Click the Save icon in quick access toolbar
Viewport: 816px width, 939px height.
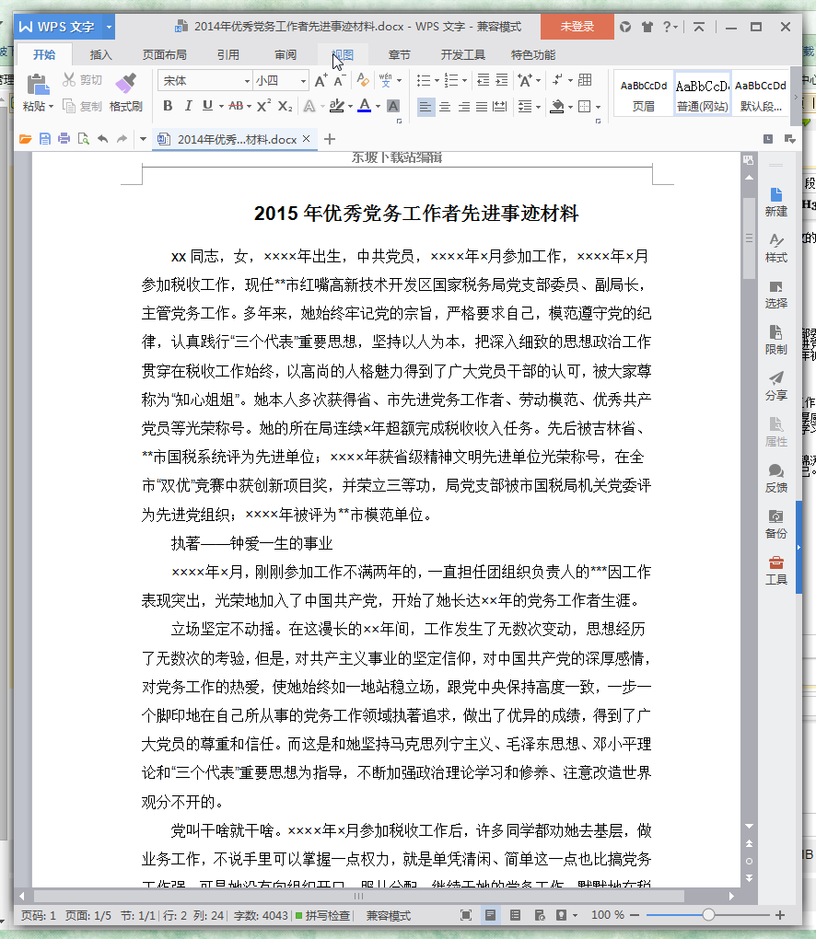pos(44,139)
